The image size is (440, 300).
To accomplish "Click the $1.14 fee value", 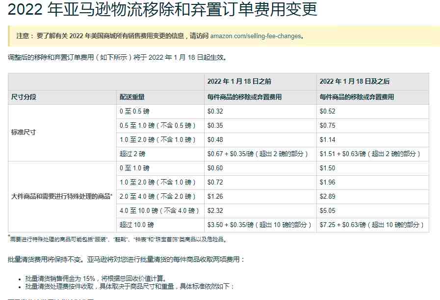I will [328, 139].
